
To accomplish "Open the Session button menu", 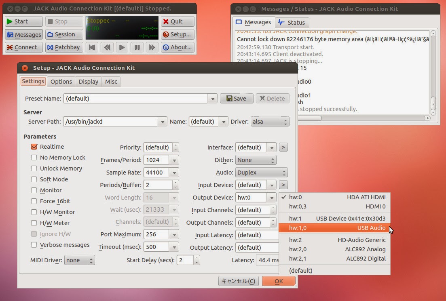I will pos(64,34).
